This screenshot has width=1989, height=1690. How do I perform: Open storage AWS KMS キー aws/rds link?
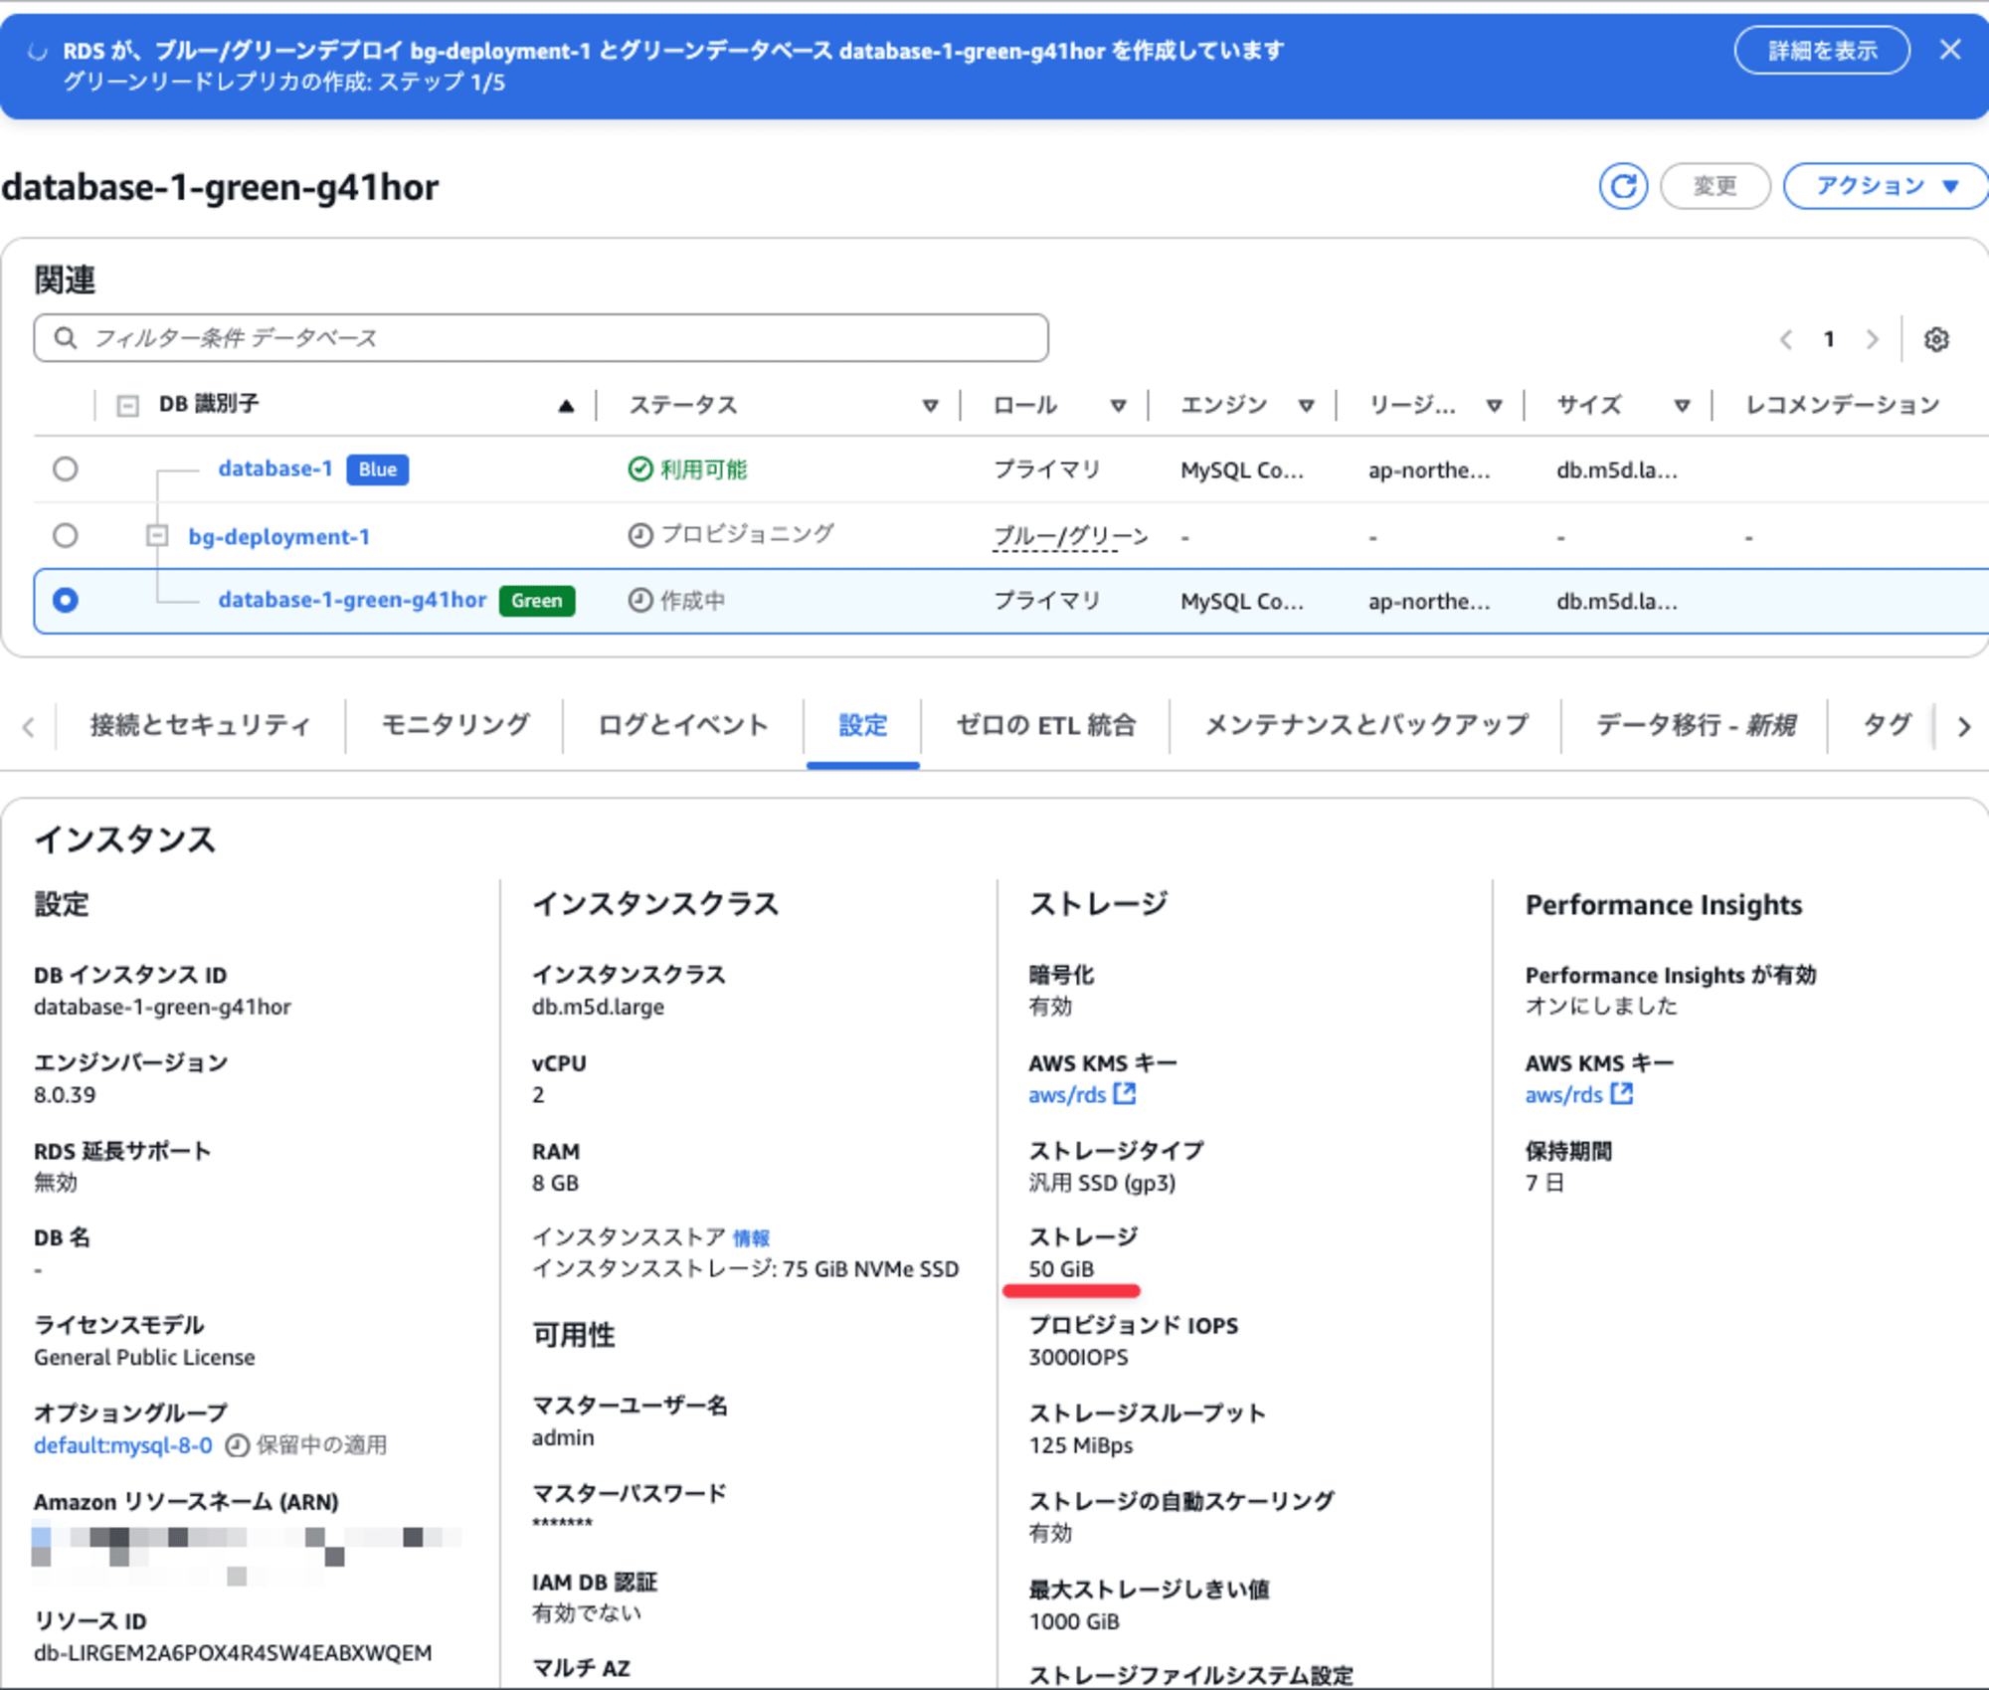click(1067, 1094)
